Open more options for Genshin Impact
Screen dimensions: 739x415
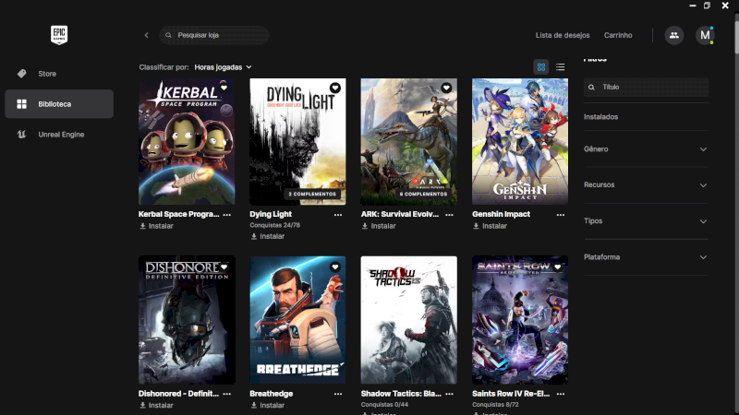[561, 215]
